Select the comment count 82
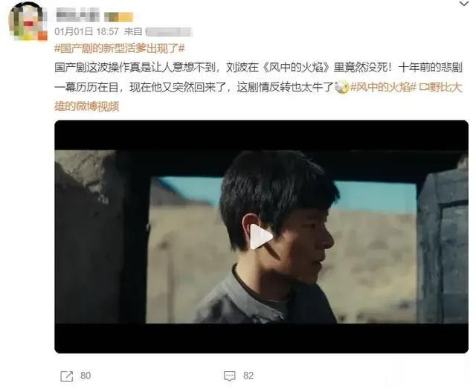Screen dimensions: 476x389 point(248,376)
